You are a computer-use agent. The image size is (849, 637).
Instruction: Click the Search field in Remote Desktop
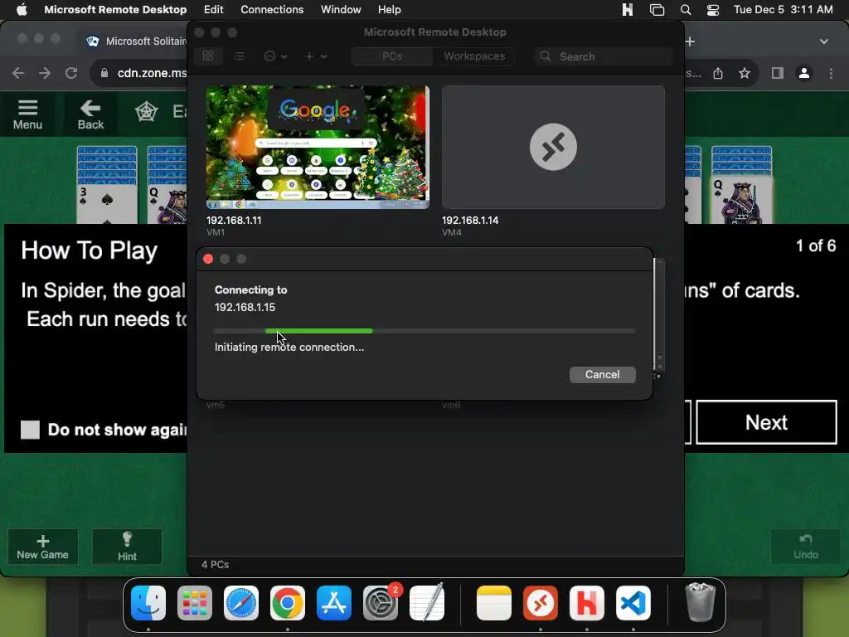(x=604, y=56)
